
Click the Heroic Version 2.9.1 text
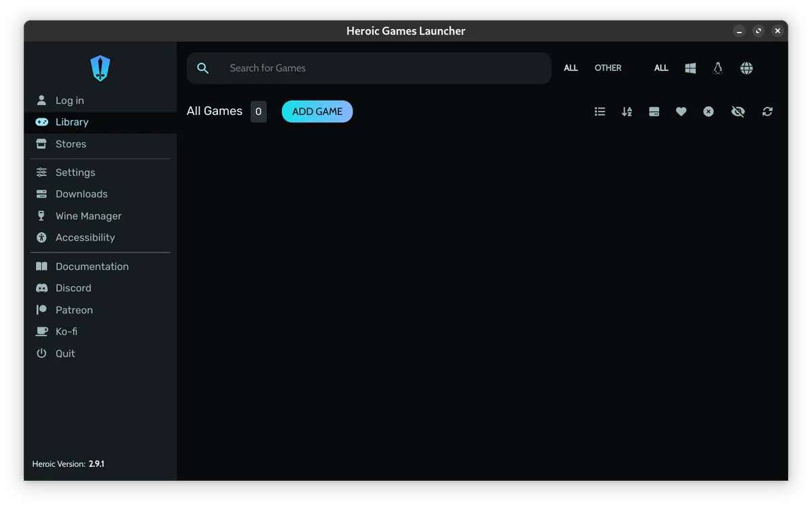(68, 464)
